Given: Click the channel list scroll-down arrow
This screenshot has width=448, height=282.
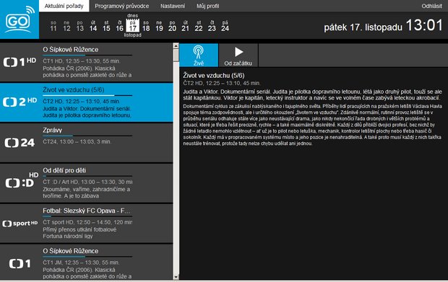Looking at the screenshot, I should 176,276.
